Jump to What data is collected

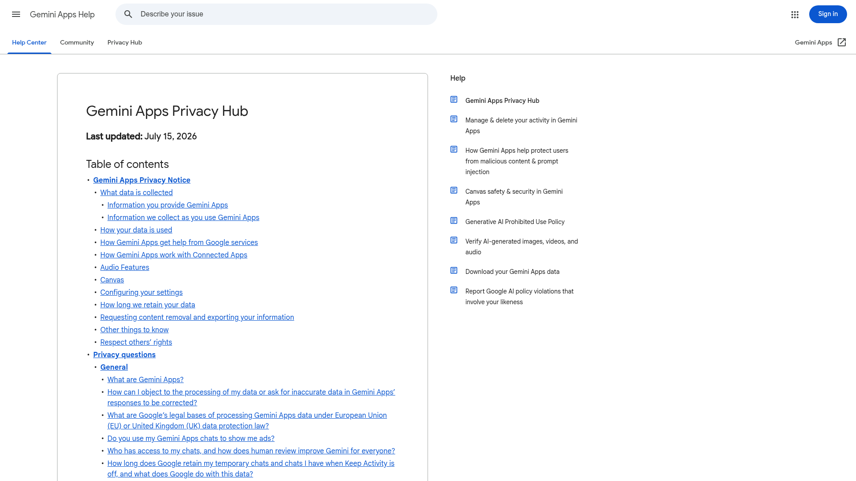coord(136,192)
